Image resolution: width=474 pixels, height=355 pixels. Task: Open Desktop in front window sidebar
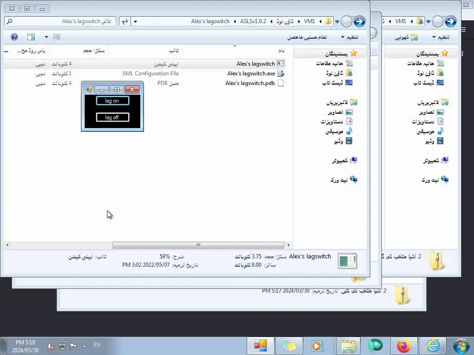pyautogui.click(x=337, y=83)
